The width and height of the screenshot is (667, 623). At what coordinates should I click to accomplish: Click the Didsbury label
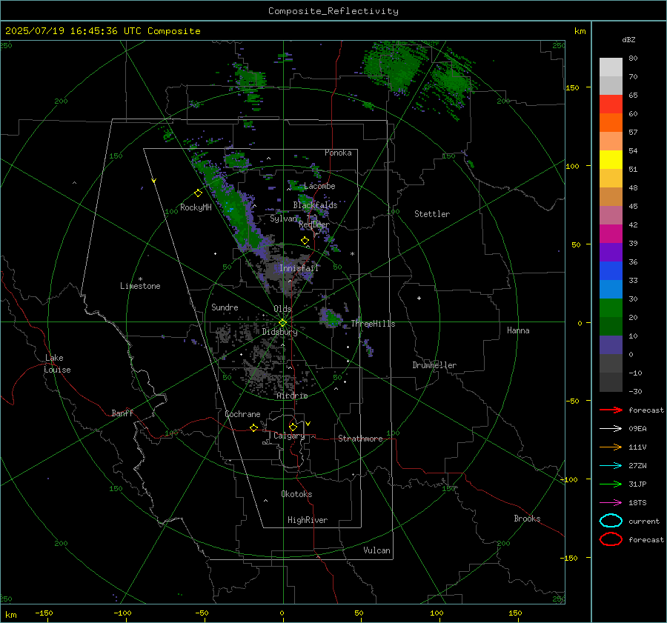(279, 332)
